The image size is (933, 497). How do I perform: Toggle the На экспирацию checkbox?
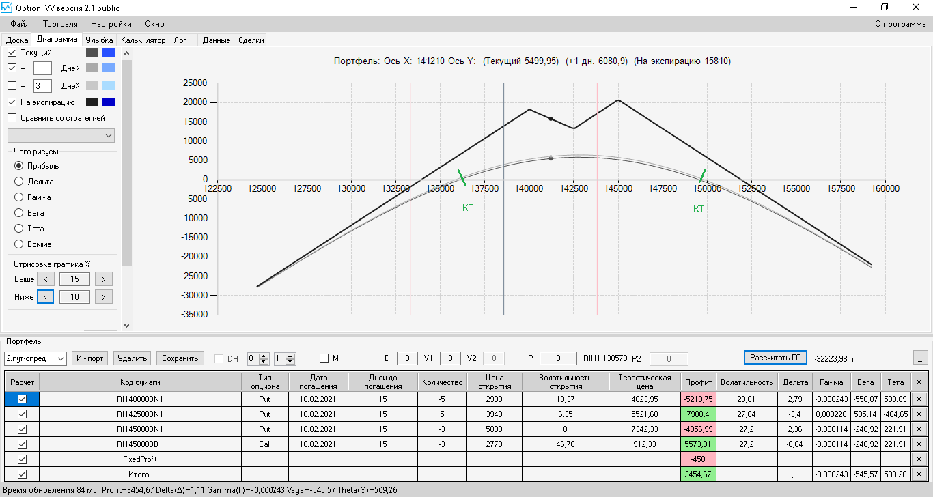coord(12,102)
